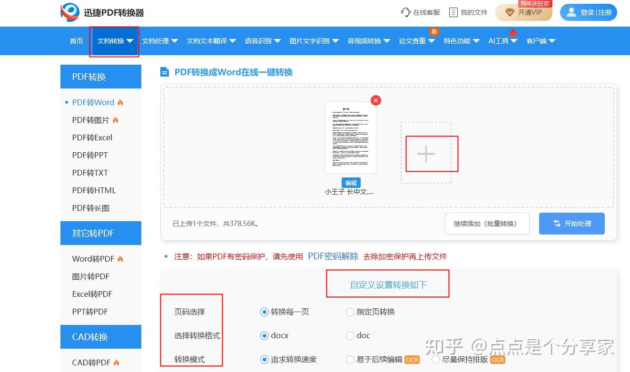Click the CAD转换 sidebar section header
This screenshot has width=630, height=372.
[x=101, y=337]
